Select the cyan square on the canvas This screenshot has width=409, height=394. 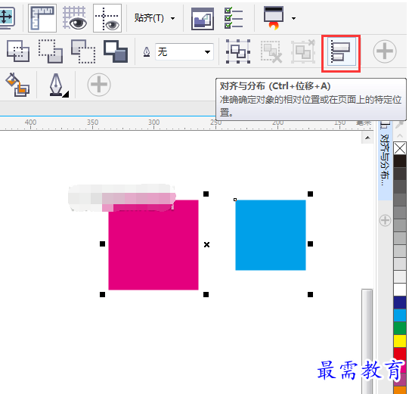271,235
